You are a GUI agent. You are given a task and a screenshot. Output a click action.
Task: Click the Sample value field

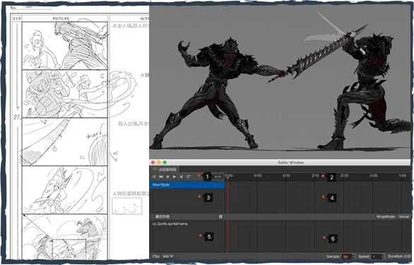[x=346, y=257]
